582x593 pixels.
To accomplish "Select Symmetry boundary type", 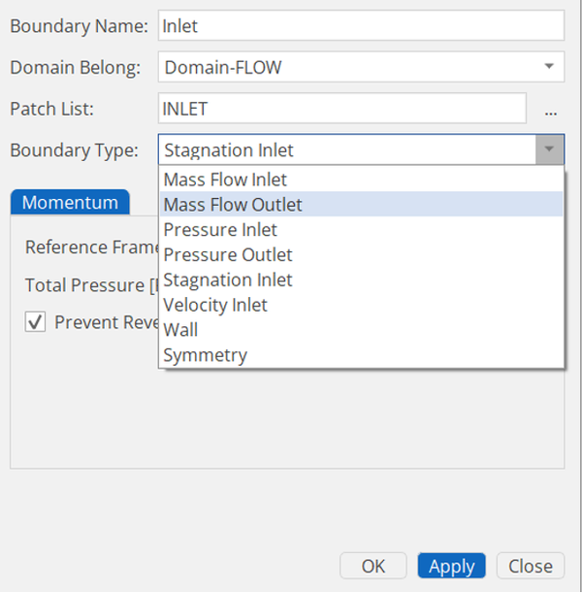I will (x=205, y=355).
